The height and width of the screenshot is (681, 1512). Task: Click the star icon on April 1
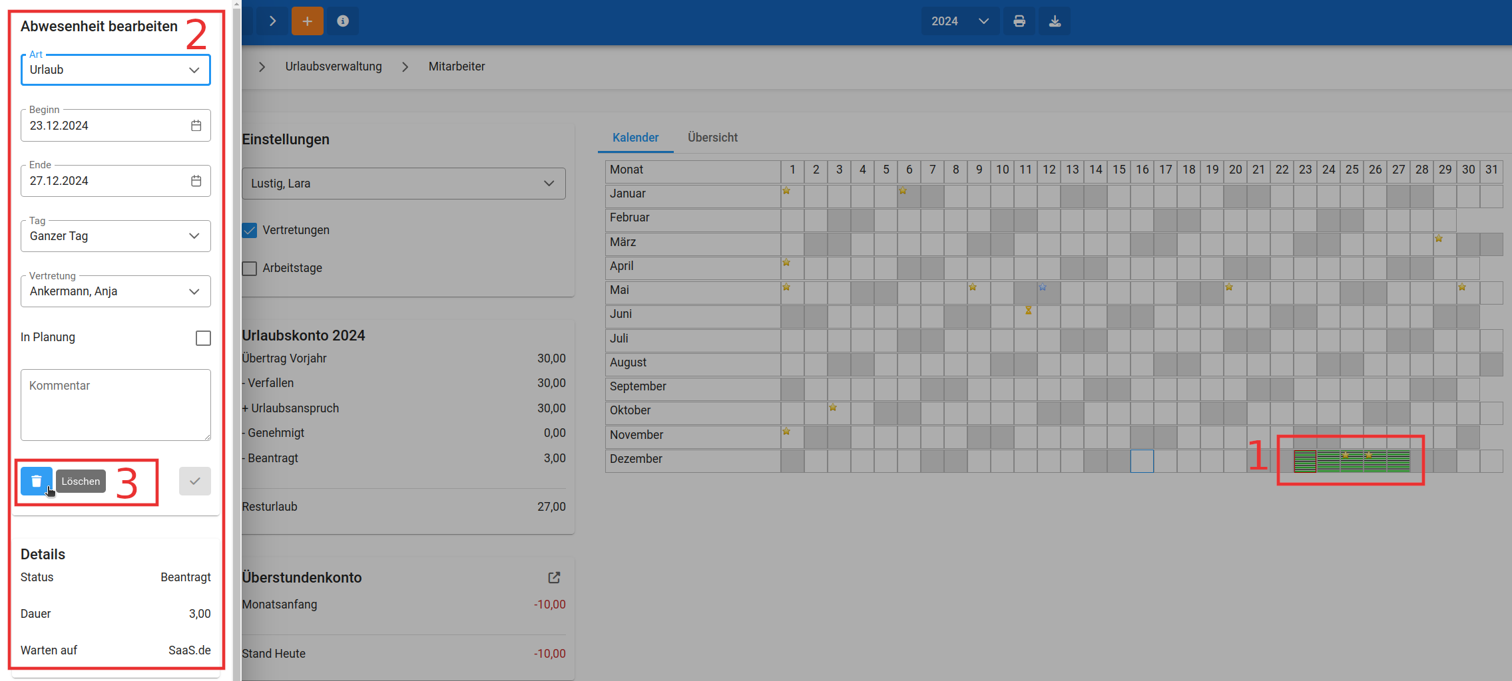coord(786,263)
